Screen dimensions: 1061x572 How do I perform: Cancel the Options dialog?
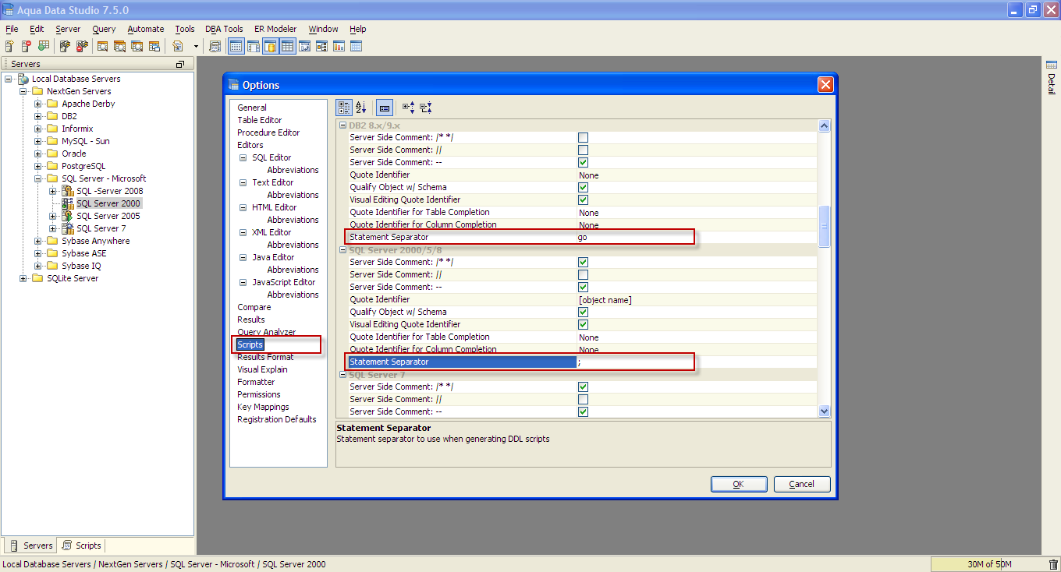coord(802,484)
